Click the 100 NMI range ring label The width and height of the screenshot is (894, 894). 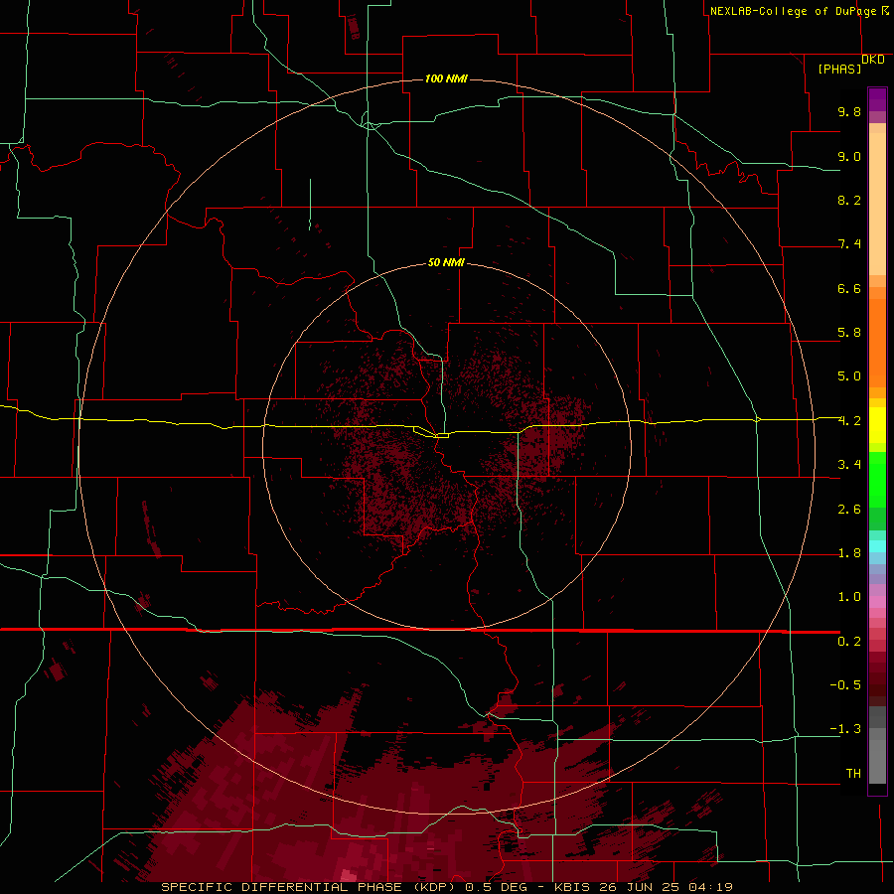click(x=446, y=78)
